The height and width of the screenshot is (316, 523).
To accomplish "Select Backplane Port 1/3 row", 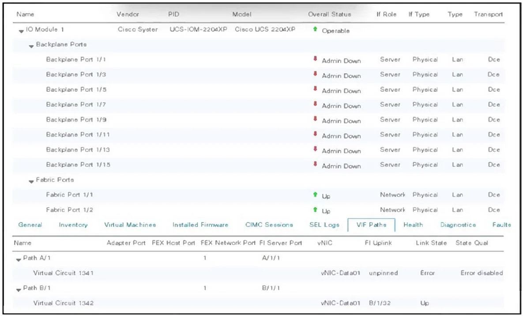I will [259, 74].
